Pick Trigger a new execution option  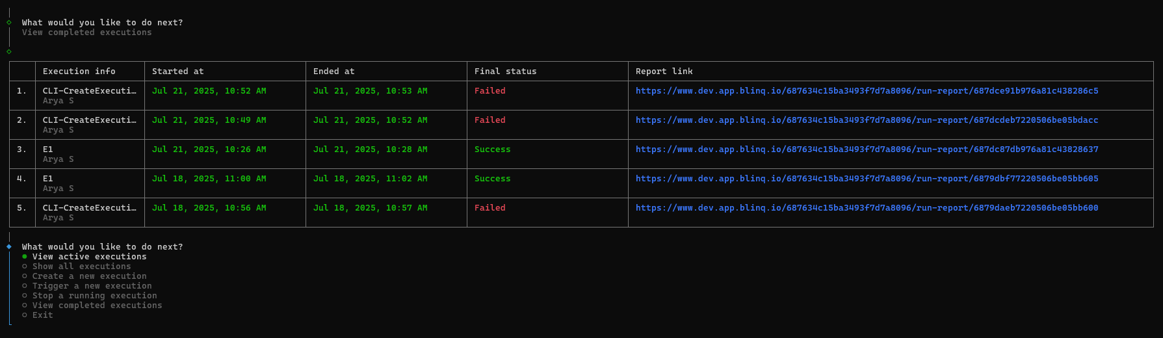(x=92, y=286)
